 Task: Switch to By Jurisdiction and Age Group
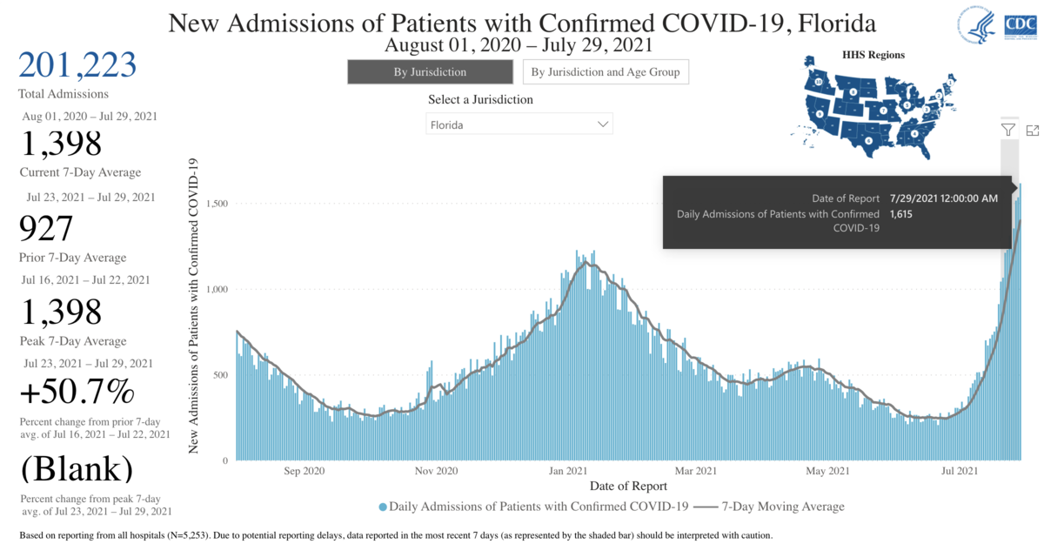pyautogui.click(x=606, y=72)
